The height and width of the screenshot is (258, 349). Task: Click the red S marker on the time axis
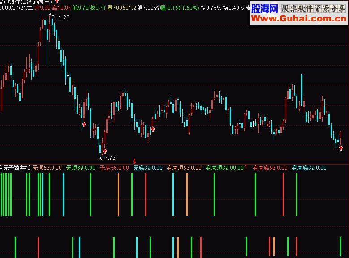tap(134, 161)
